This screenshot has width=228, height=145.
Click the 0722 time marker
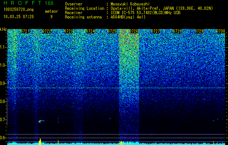pos(47,31)
